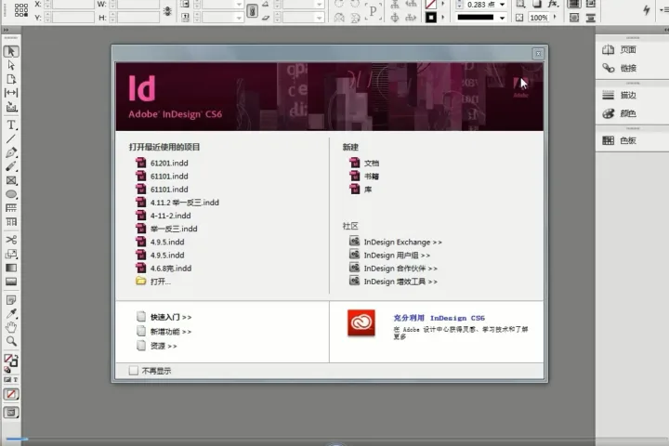Toggle formatting affects text (T) button

16,379
